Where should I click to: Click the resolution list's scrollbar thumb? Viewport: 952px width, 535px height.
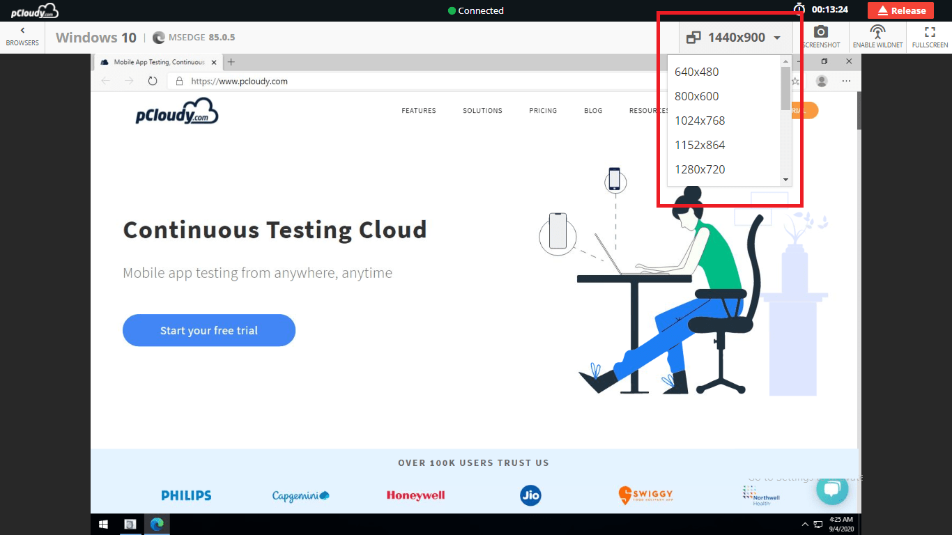click(x=786, y=88)
